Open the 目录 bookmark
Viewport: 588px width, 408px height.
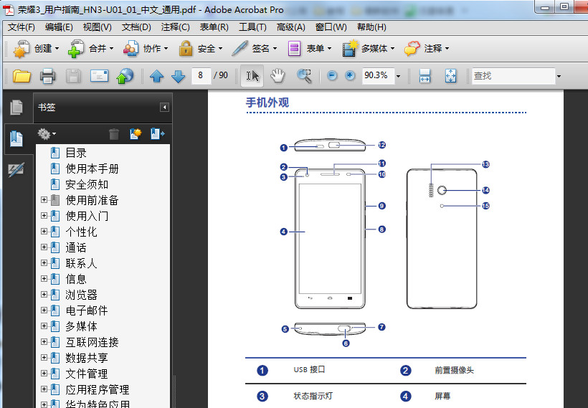(76, 153)
